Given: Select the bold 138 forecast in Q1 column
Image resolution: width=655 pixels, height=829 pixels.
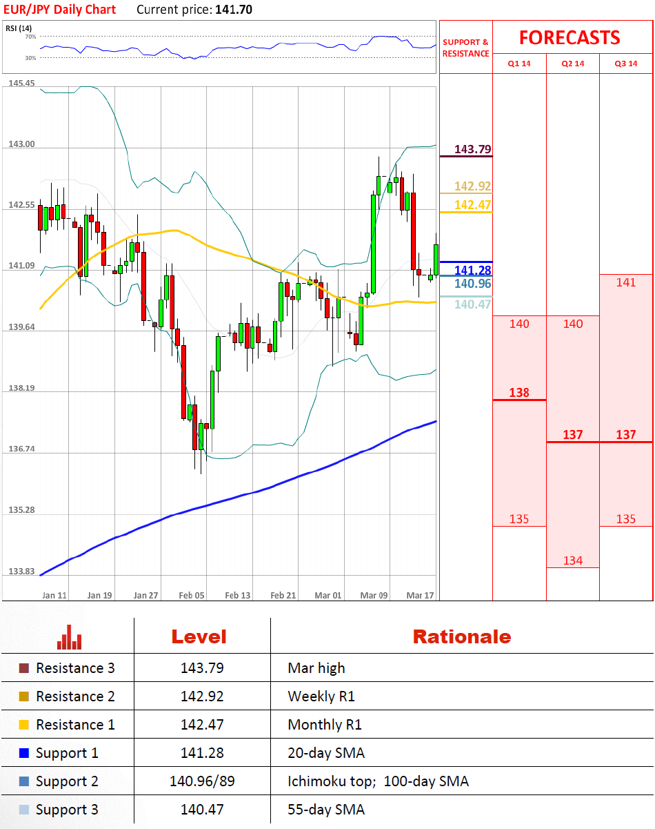Looking at the screenshot, I should (x=519, y=393).
